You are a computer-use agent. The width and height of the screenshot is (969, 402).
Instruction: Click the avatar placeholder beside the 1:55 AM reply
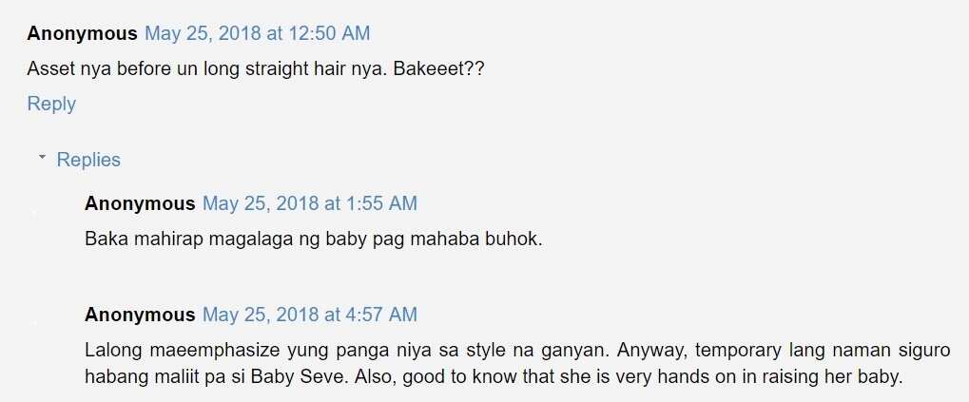[x=34, y=213]
